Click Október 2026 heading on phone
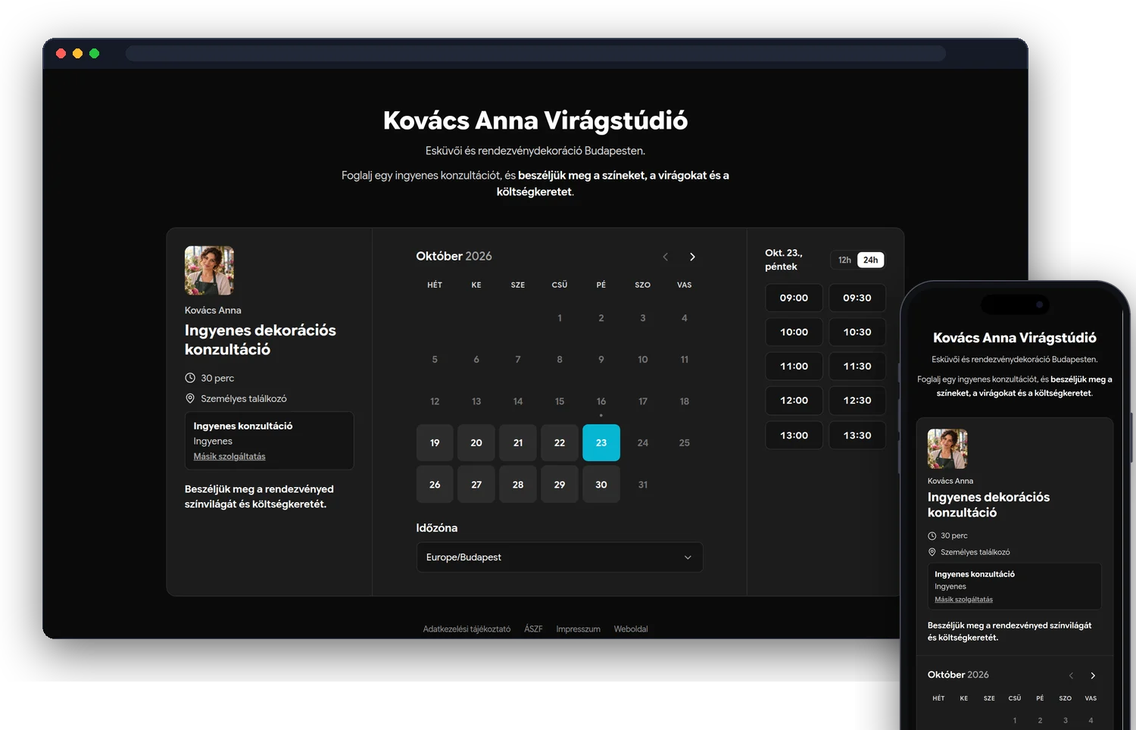1136x730 pixels. click(x=958, y=675)
